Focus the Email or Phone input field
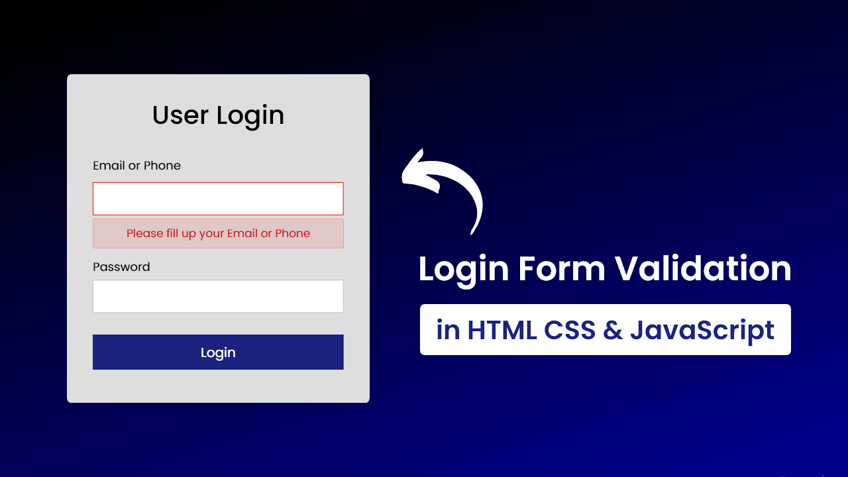This screenshot has height=477, width=848. click(218, 199)
